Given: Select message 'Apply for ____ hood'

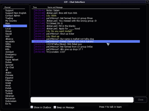Looking at the screenshot, I should pyautogui.click(x=86, y=29).
